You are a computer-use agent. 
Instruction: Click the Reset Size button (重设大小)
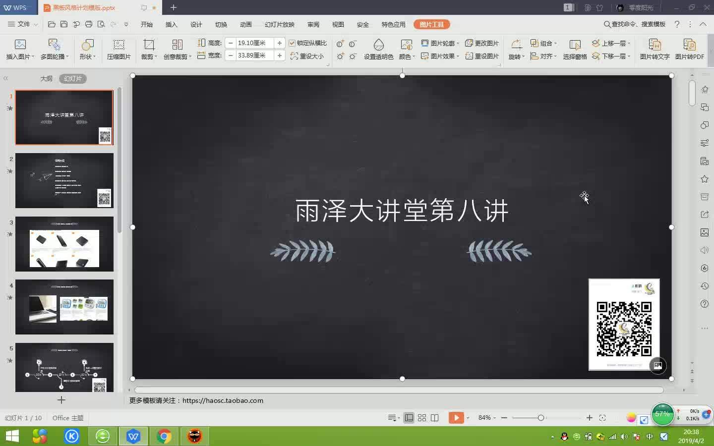(307, 56)
